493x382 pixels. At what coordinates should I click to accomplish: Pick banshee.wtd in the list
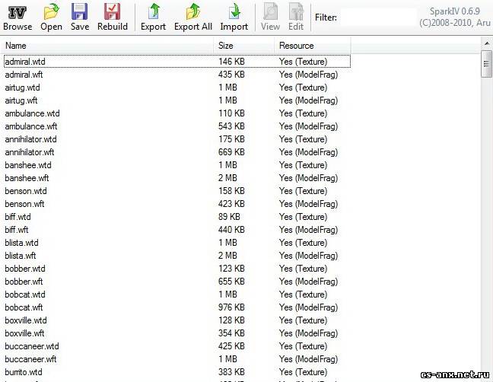[177, 165]
